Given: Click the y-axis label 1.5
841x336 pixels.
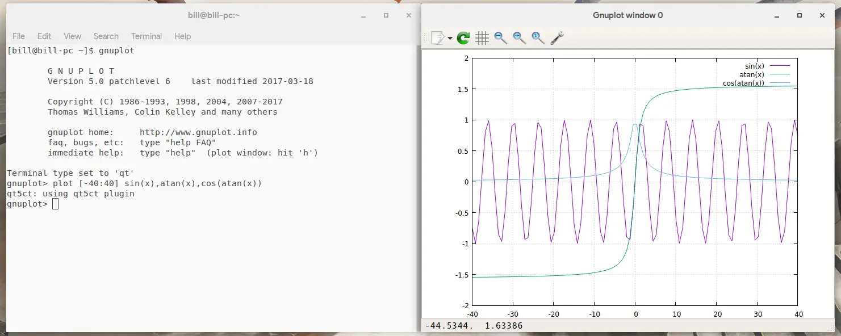Looking at the screenshot, I should [x=463, y=89].
